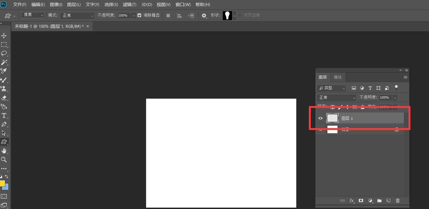Open the 选择(S) menu
Image resolution: width=429 pixels, height=209 pixels.
click(x=111, y=5)
